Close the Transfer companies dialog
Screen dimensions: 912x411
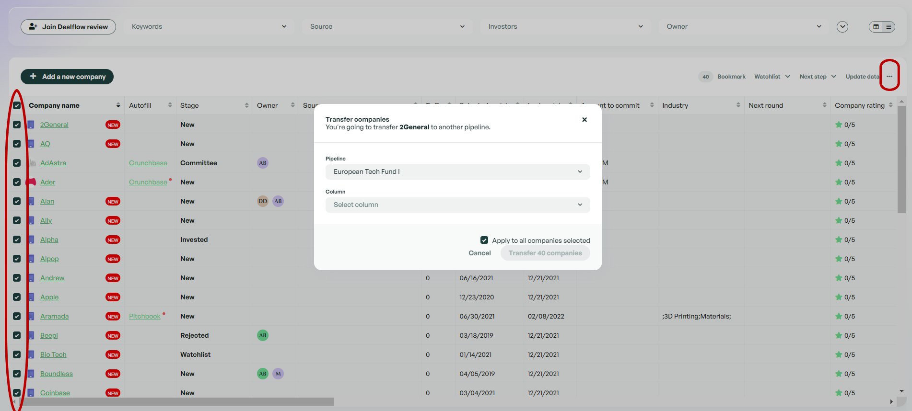coord(585,120)
